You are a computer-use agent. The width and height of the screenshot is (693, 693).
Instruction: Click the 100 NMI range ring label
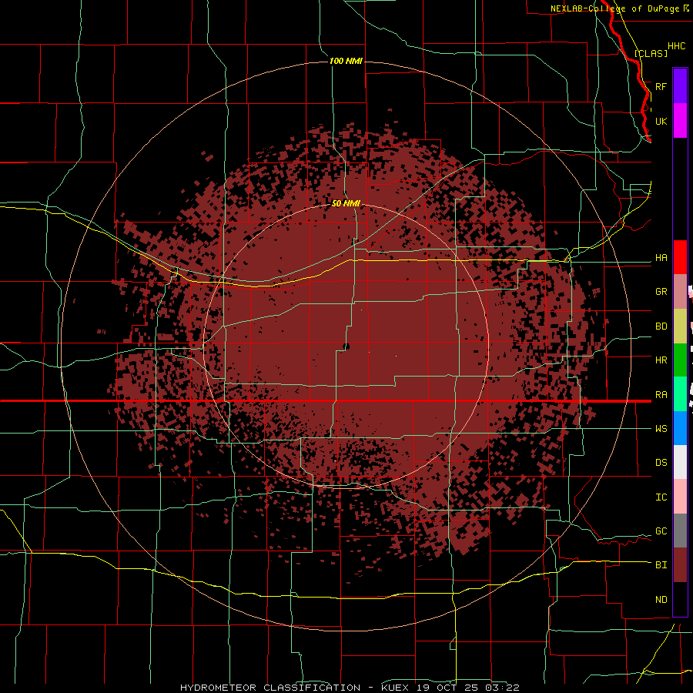pyautogui.click(x=346, y=61)
